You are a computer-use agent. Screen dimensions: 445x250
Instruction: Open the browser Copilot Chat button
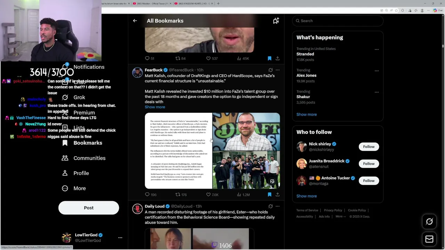click(438, 10)
